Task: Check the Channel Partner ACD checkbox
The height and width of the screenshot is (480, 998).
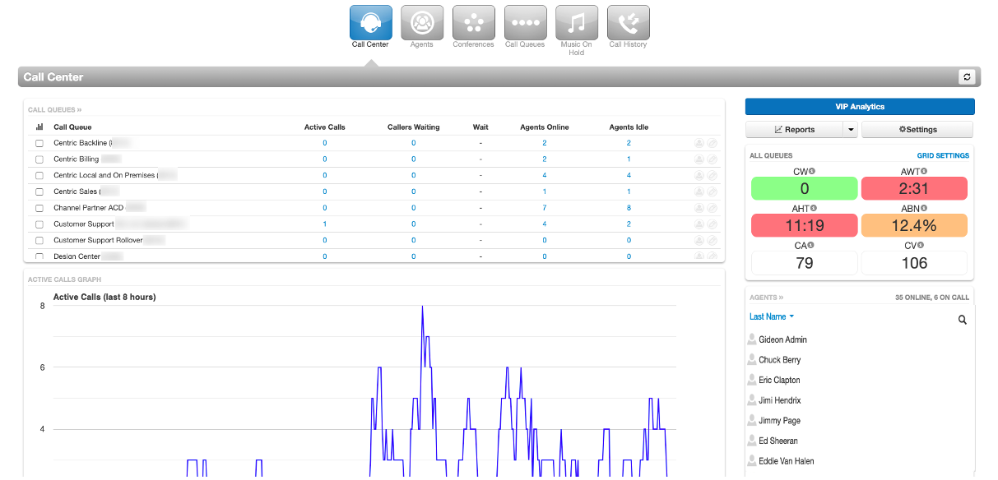Action: coord(39,208)
